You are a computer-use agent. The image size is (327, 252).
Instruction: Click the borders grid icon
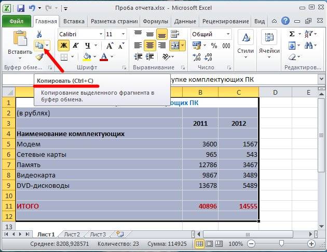(64, 57)
